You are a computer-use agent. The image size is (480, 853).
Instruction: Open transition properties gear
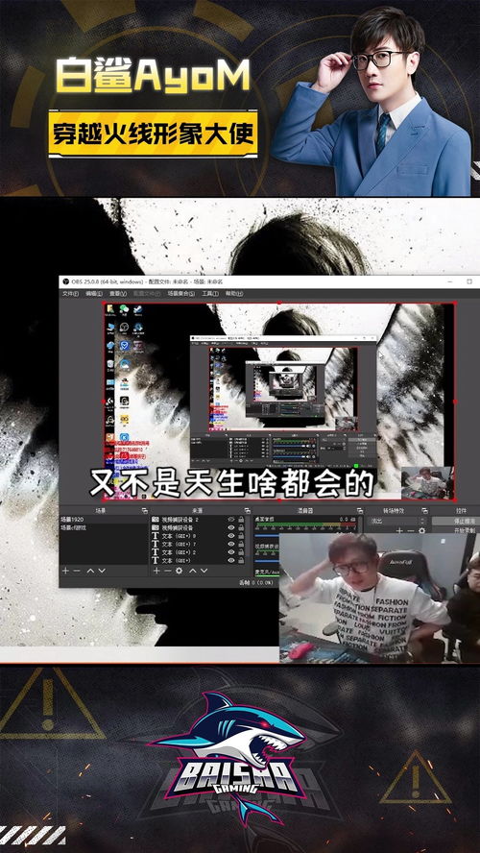(x=421, y=530)
